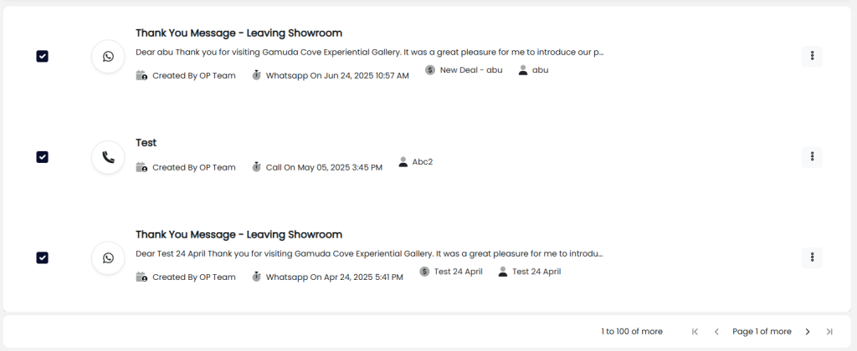Click WhatsApp icon for Test 24 April message
The width and height of the screenshot is (857, 351).
point(108,257)
